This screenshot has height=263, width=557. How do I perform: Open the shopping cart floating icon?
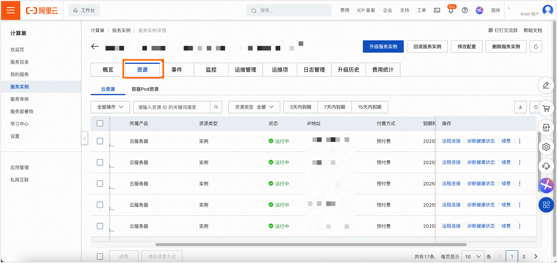(x=546, y=109)
